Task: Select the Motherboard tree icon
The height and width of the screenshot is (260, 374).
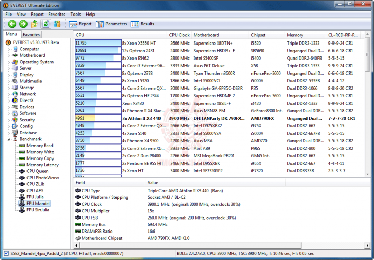Action: click(x=15, y=55)
